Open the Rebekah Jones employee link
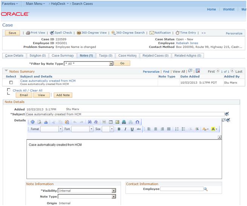 pos(187,43)
